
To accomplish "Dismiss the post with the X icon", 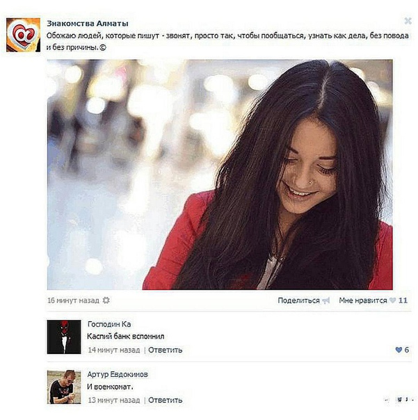I will pos(408,21).
